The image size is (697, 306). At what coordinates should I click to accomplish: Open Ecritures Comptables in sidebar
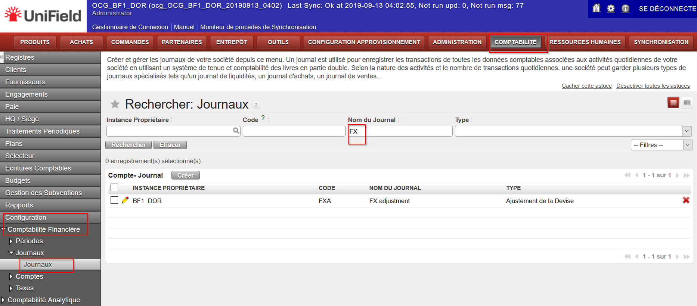coord(50,168)
